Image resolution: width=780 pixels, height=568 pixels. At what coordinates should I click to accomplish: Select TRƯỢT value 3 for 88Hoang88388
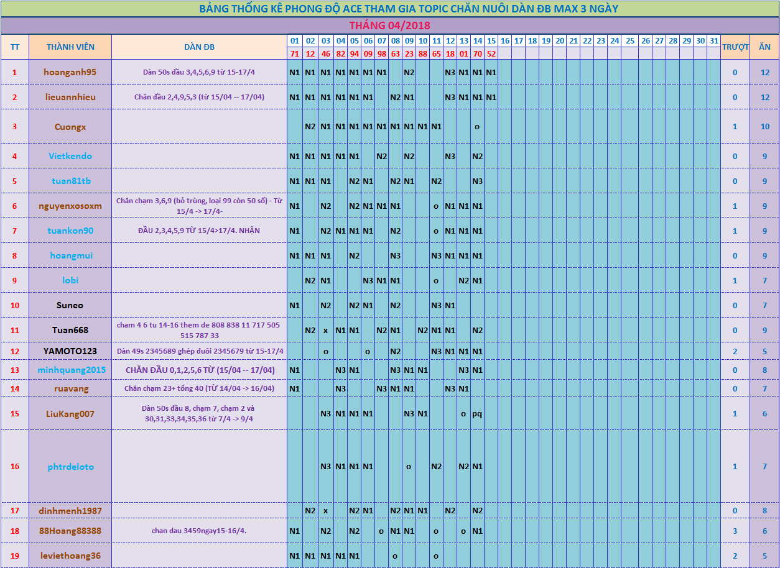pos(735,531)
